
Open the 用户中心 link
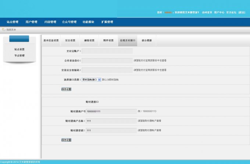[x=219, y=12]
